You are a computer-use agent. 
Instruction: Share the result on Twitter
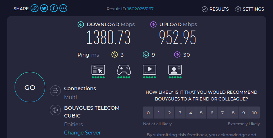pos(44,8)
